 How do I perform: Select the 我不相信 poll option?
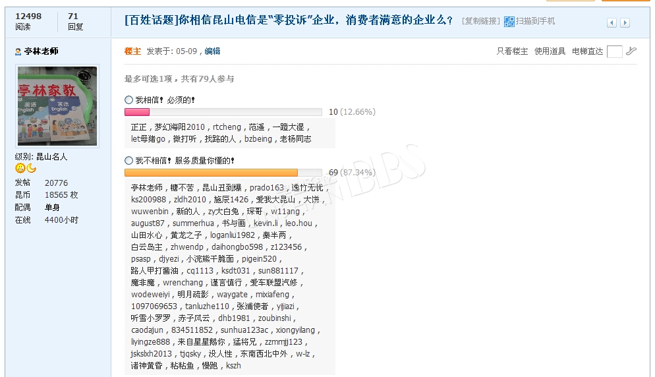(x=128, y=160)
